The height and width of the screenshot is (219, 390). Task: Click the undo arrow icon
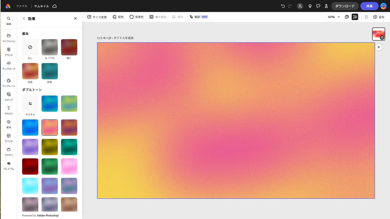click(x=283, y=6)
